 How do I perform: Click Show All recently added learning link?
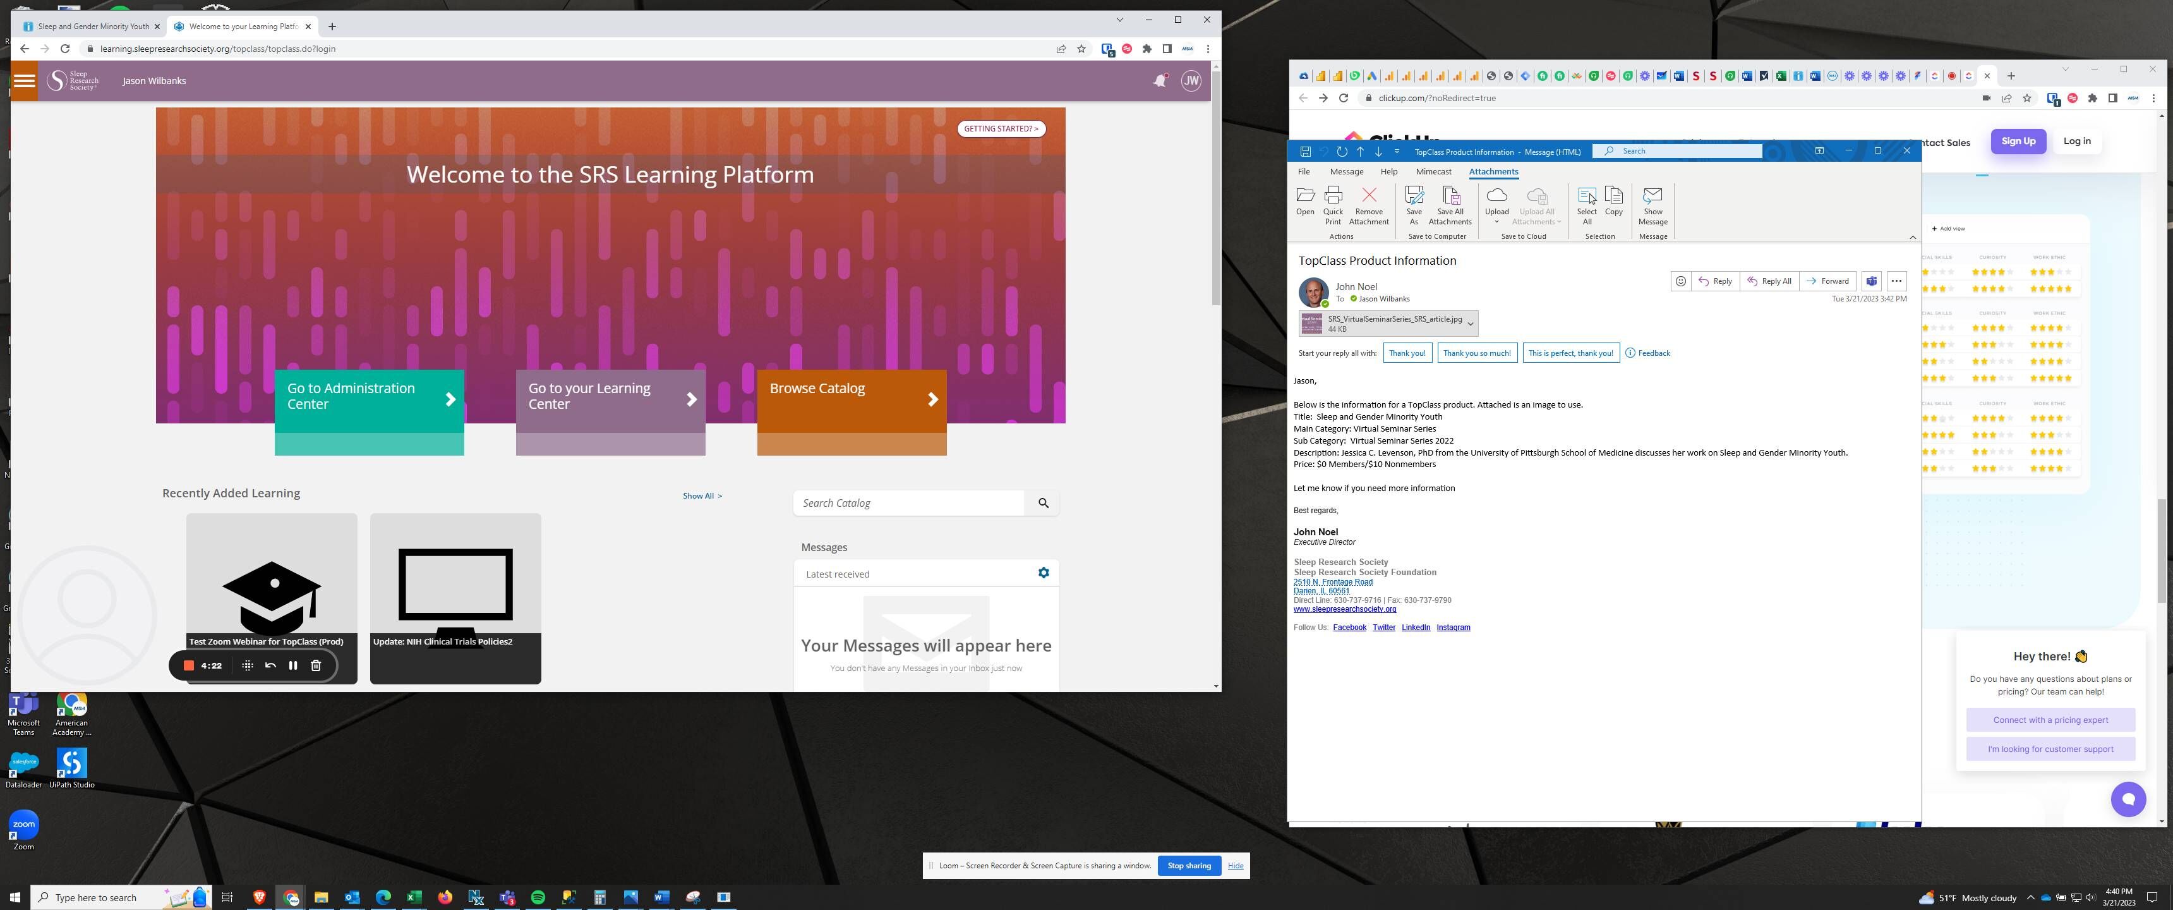(702, 496)
